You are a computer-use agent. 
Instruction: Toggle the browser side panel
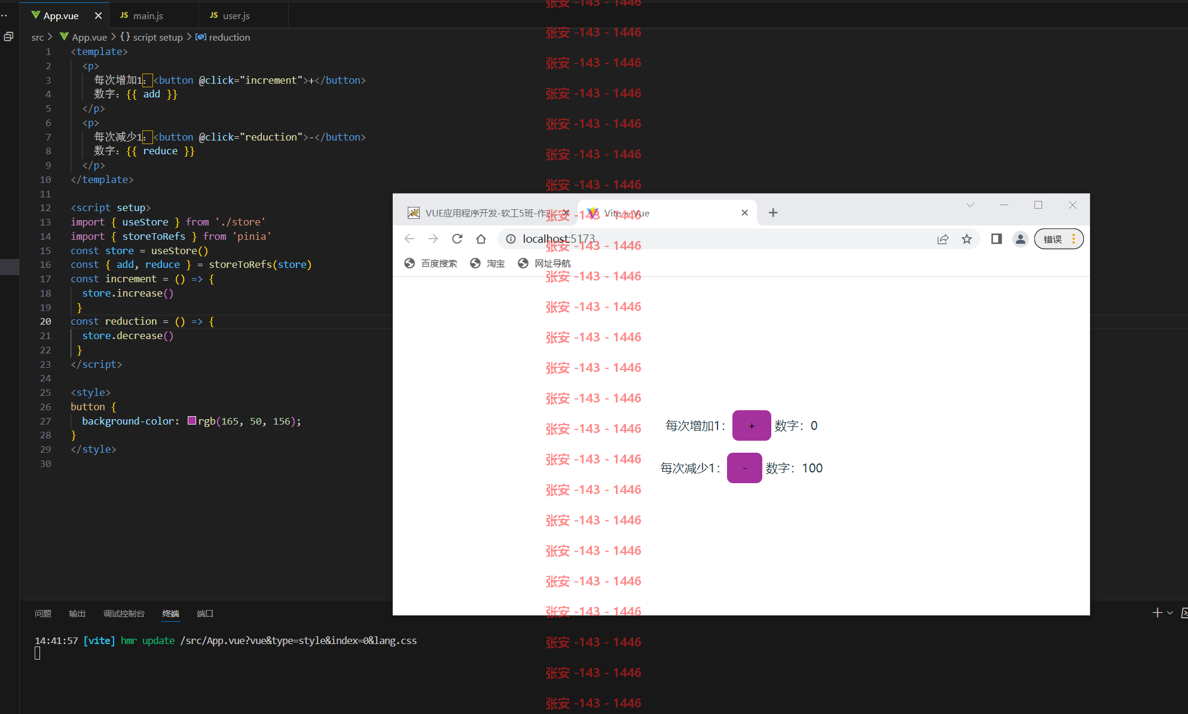coord(997,239)
